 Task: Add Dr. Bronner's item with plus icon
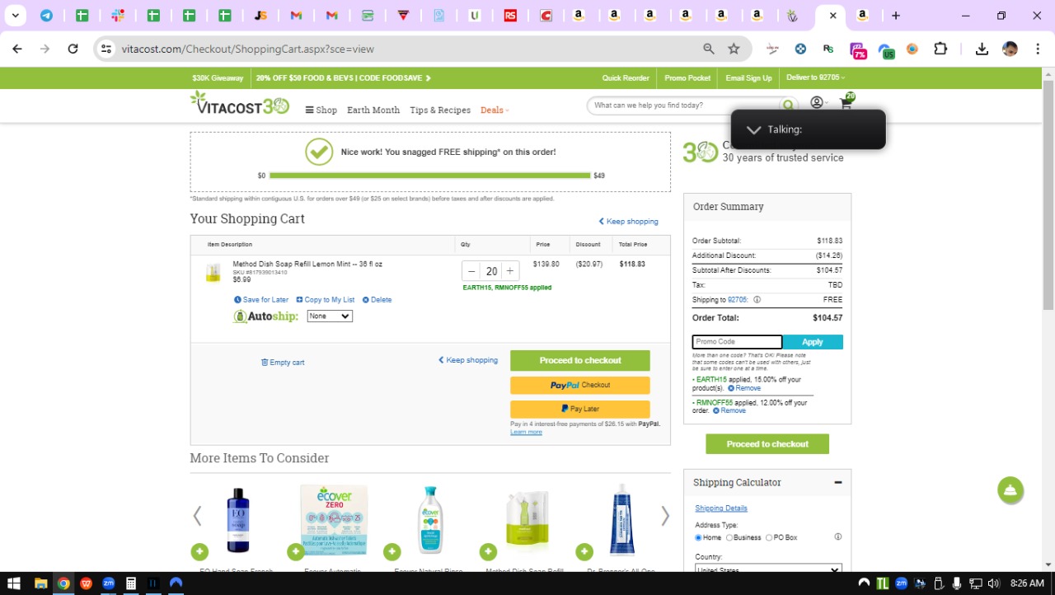[584, 551]
